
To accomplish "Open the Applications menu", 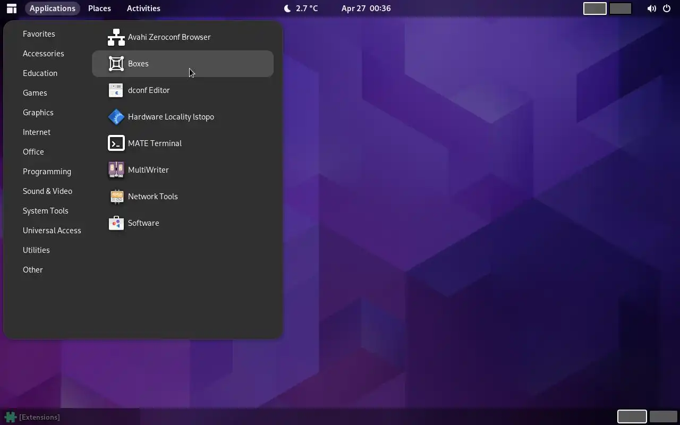I will (53, 8).
